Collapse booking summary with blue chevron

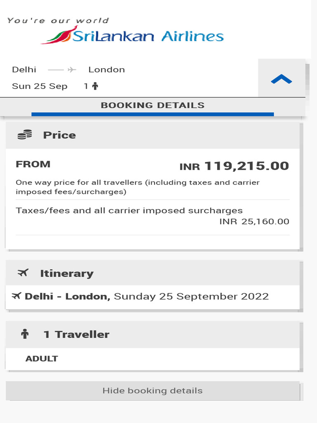tap(282, 79)
